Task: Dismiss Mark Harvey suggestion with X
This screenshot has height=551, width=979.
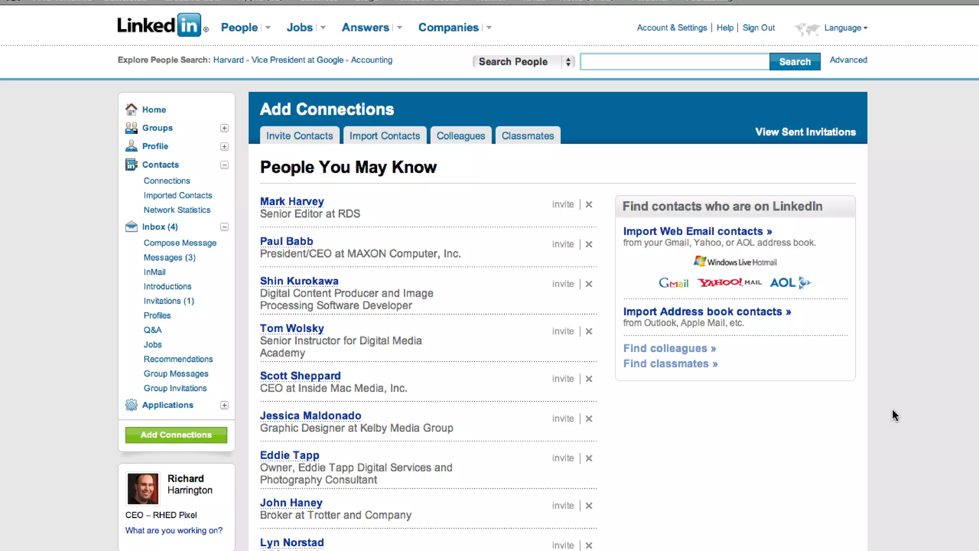Action: 589,204
